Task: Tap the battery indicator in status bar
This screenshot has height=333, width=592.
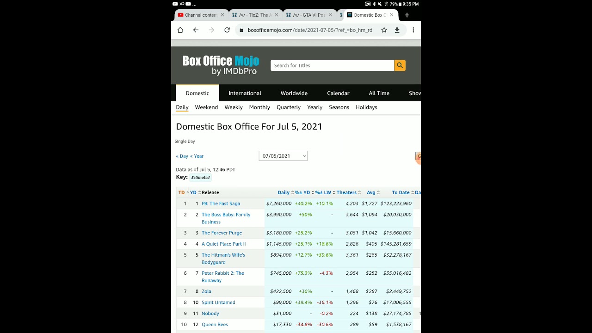Action: [396, 4]
